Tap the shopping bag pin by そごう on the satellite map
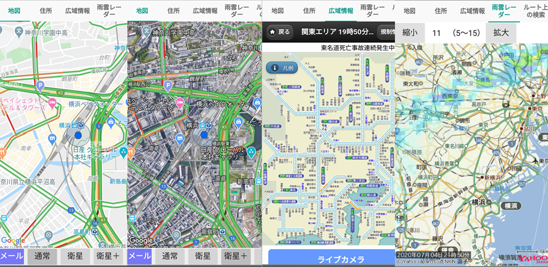This screenshot has width=548, height=267. click(x=239, y=122)
